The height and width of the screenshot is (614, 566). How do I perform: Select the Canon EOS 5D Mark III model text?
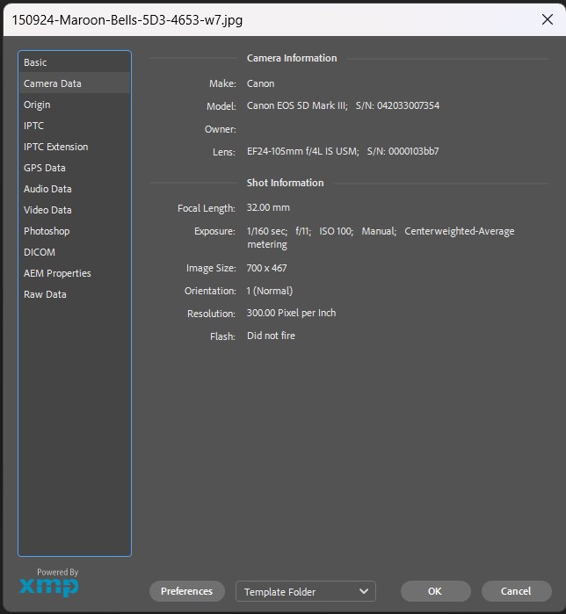pyautogui.click(x=297, y=105)
